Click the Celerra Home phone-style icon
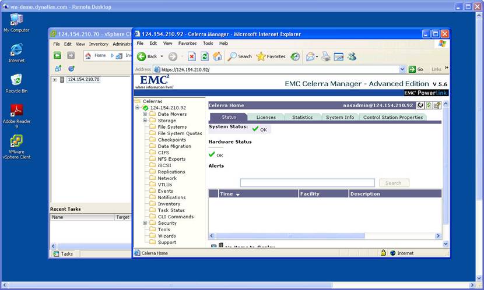 (420, 105)
